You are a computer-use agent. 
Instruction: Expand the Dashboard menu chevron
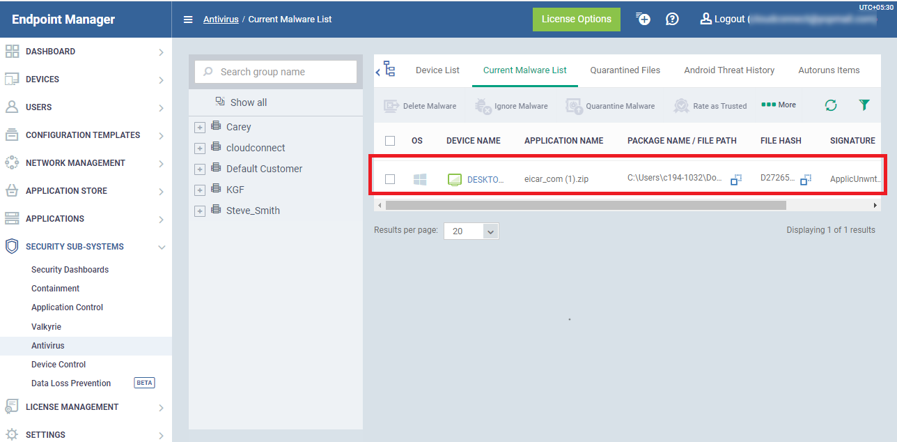point(161,52)
